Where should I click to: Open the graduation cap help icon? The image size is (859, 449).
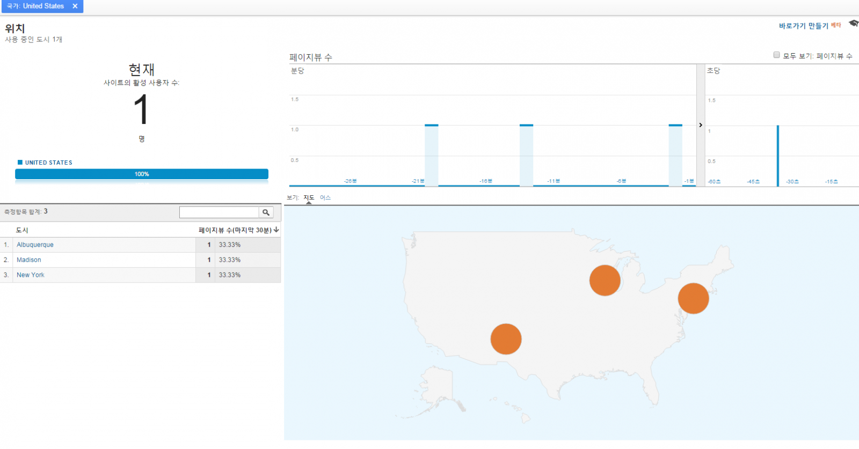[x=853, y=24]
